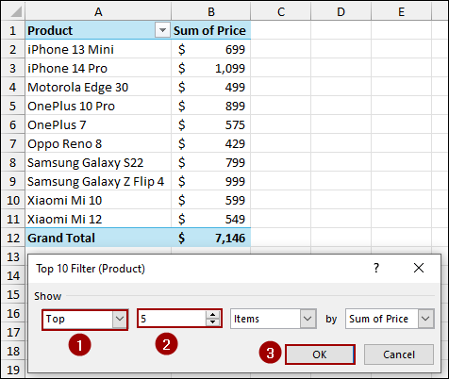Click the price cell showing 429

(x=211, y=143)
